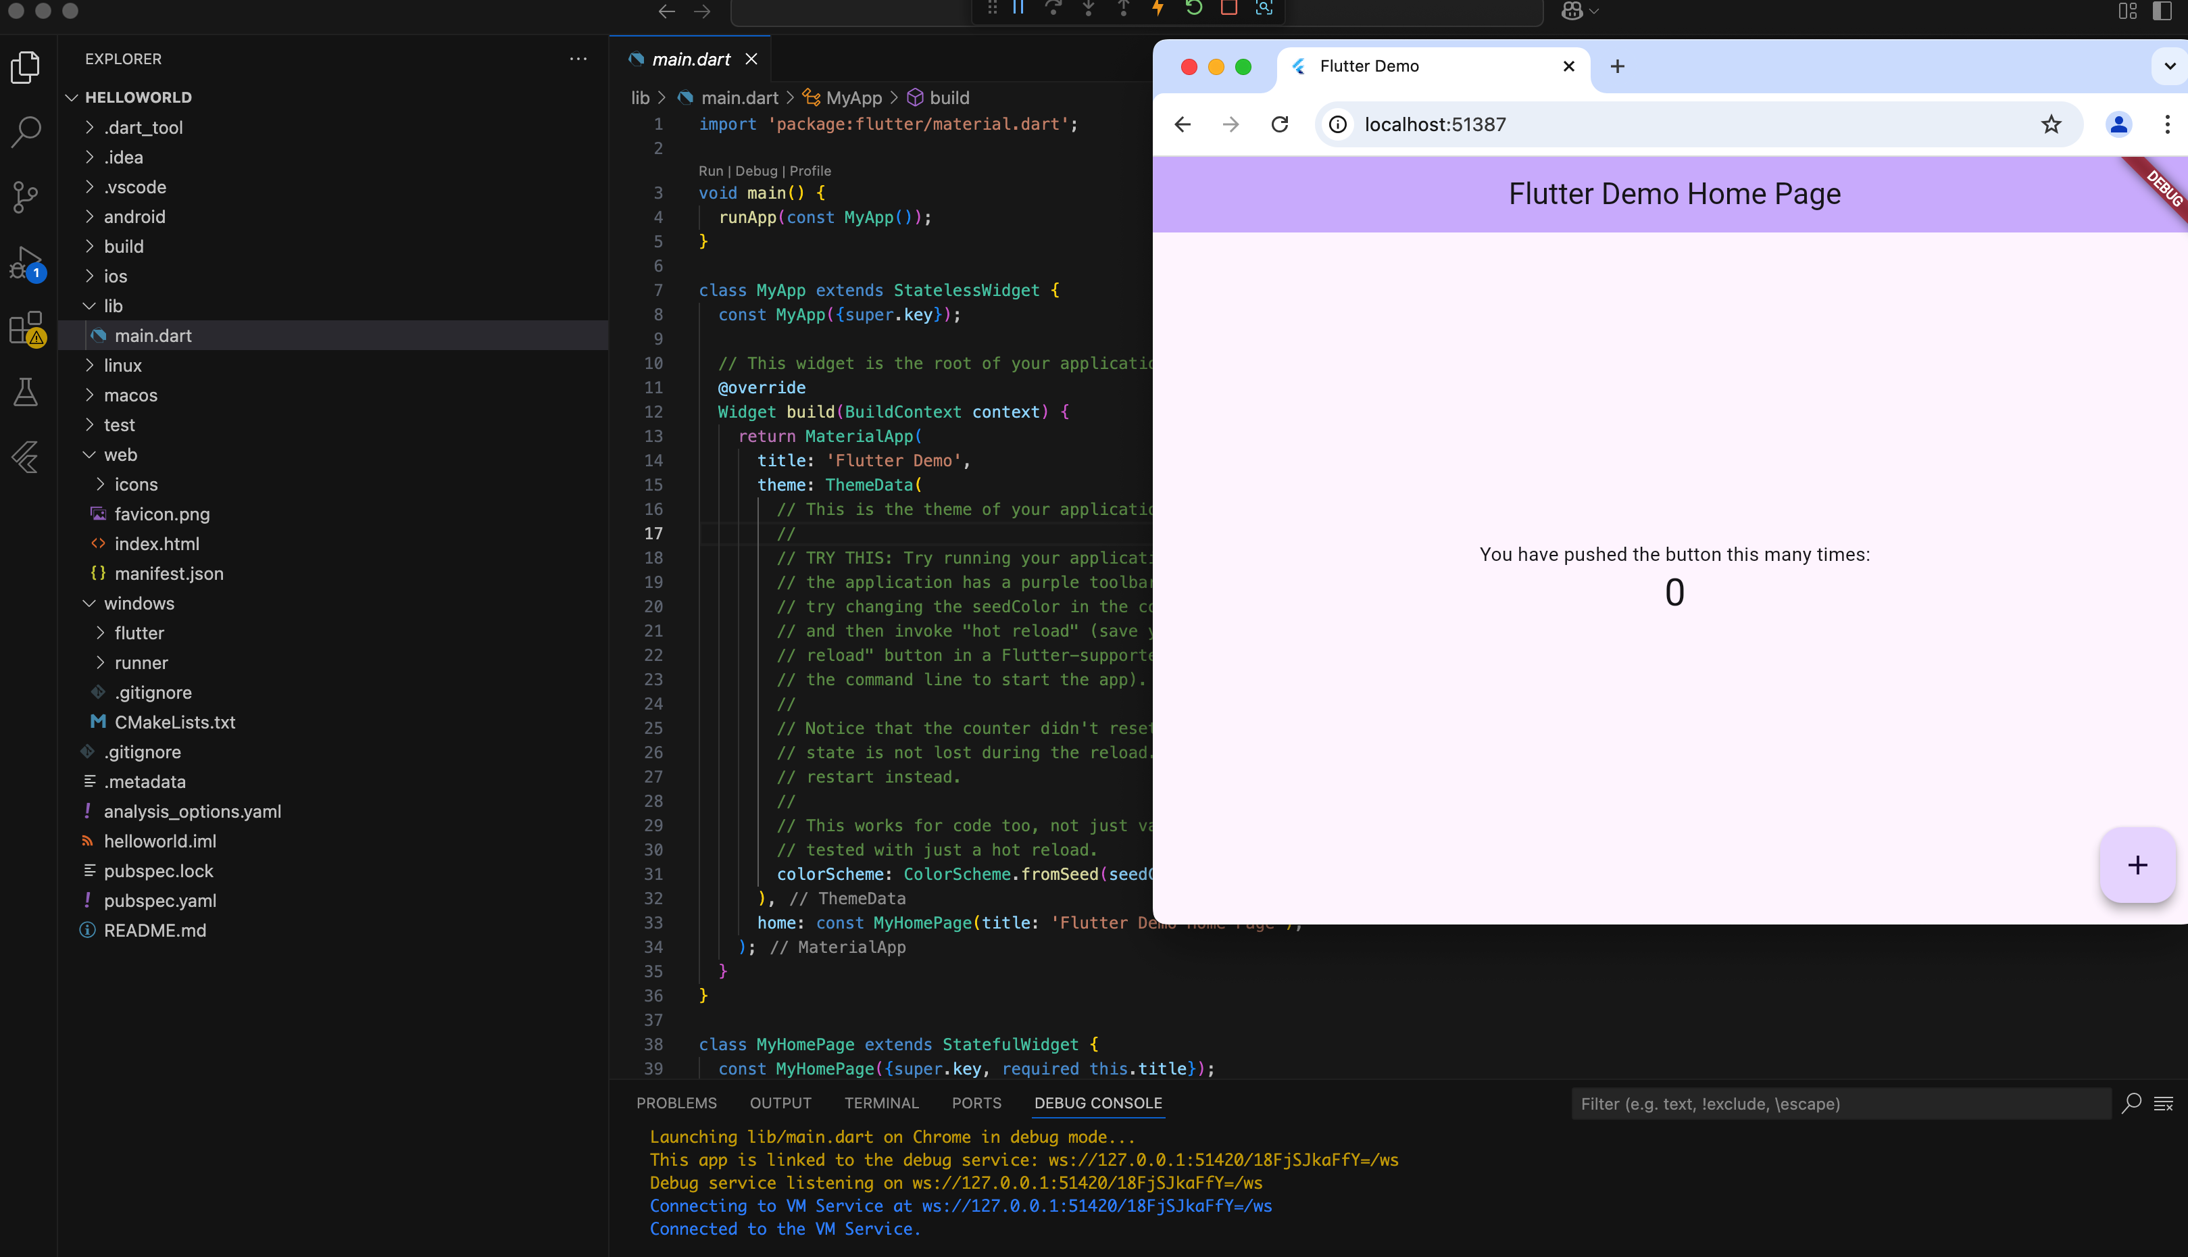Open pubspec.yaml in the explorer
The height and width of the screenshot is (1257, 2188).
[x=159, y=900]
